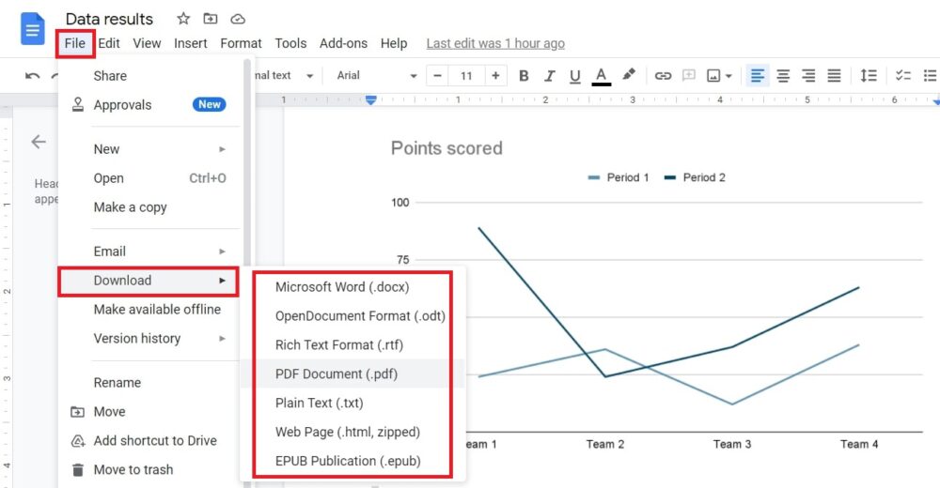The height and width of the screenshot is (488, 940).
Task: Open the text color picker
Action: pyautogui.click(x=602, y=76)
